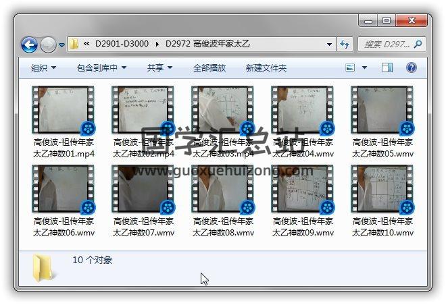Open the 组织 menu
The image size is (446, 305).
43,67
